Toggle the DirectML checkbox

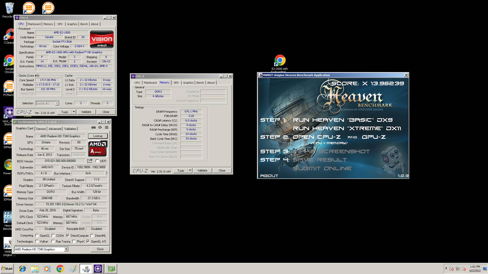(x=92, y=235)
